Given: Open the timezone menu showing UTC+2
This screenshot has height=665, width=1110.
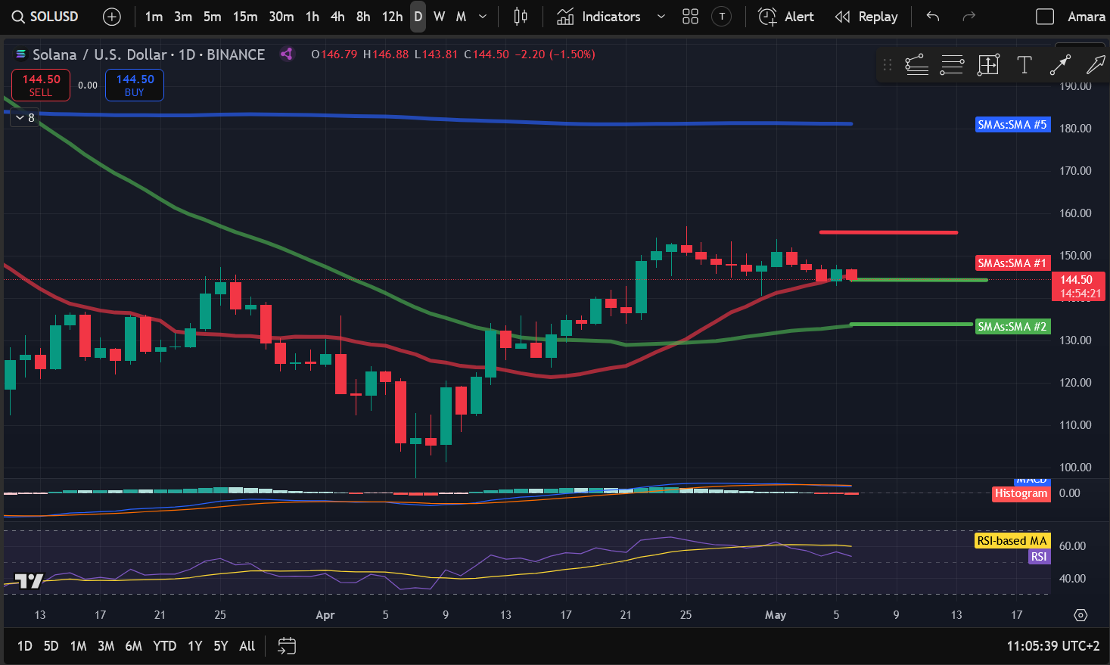Looking at the screenshot, I should (1052, 646).
